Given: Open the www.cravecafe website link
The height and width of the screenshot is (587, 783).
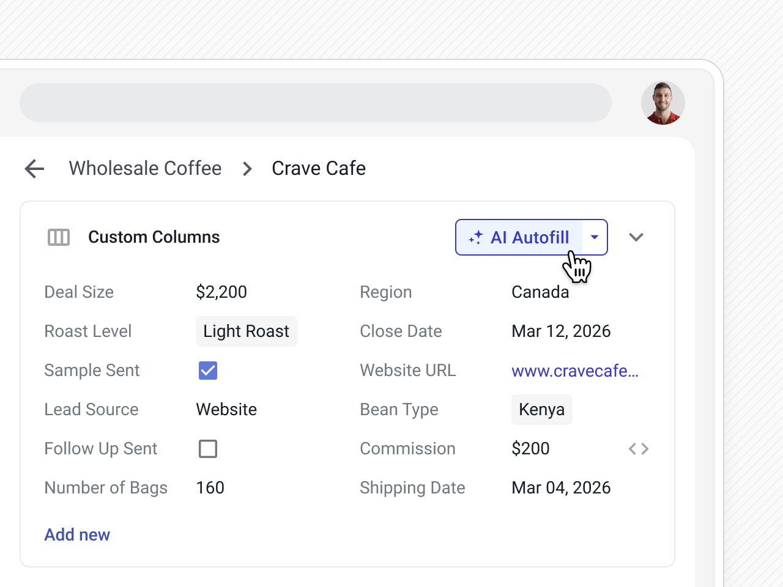Looking at the screenshot, I should click(x=574, y=371).
